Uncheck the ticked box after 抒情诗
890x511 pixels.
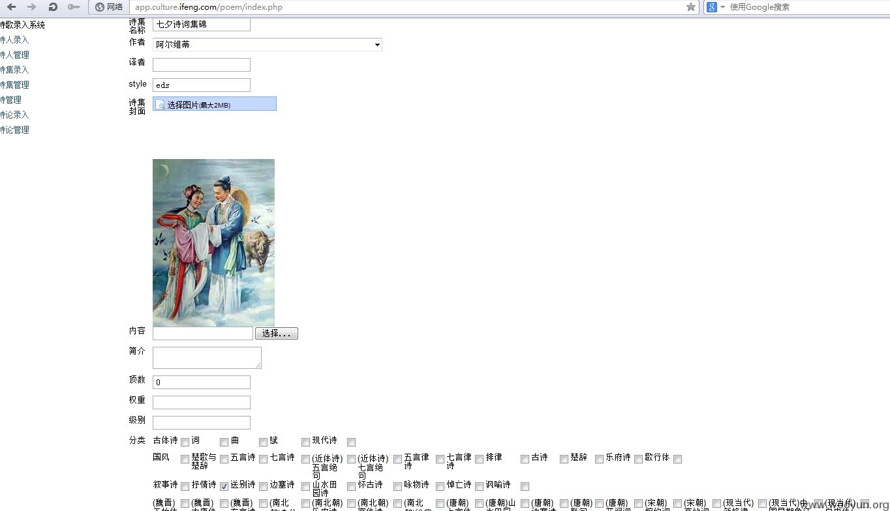click(224, 486)
